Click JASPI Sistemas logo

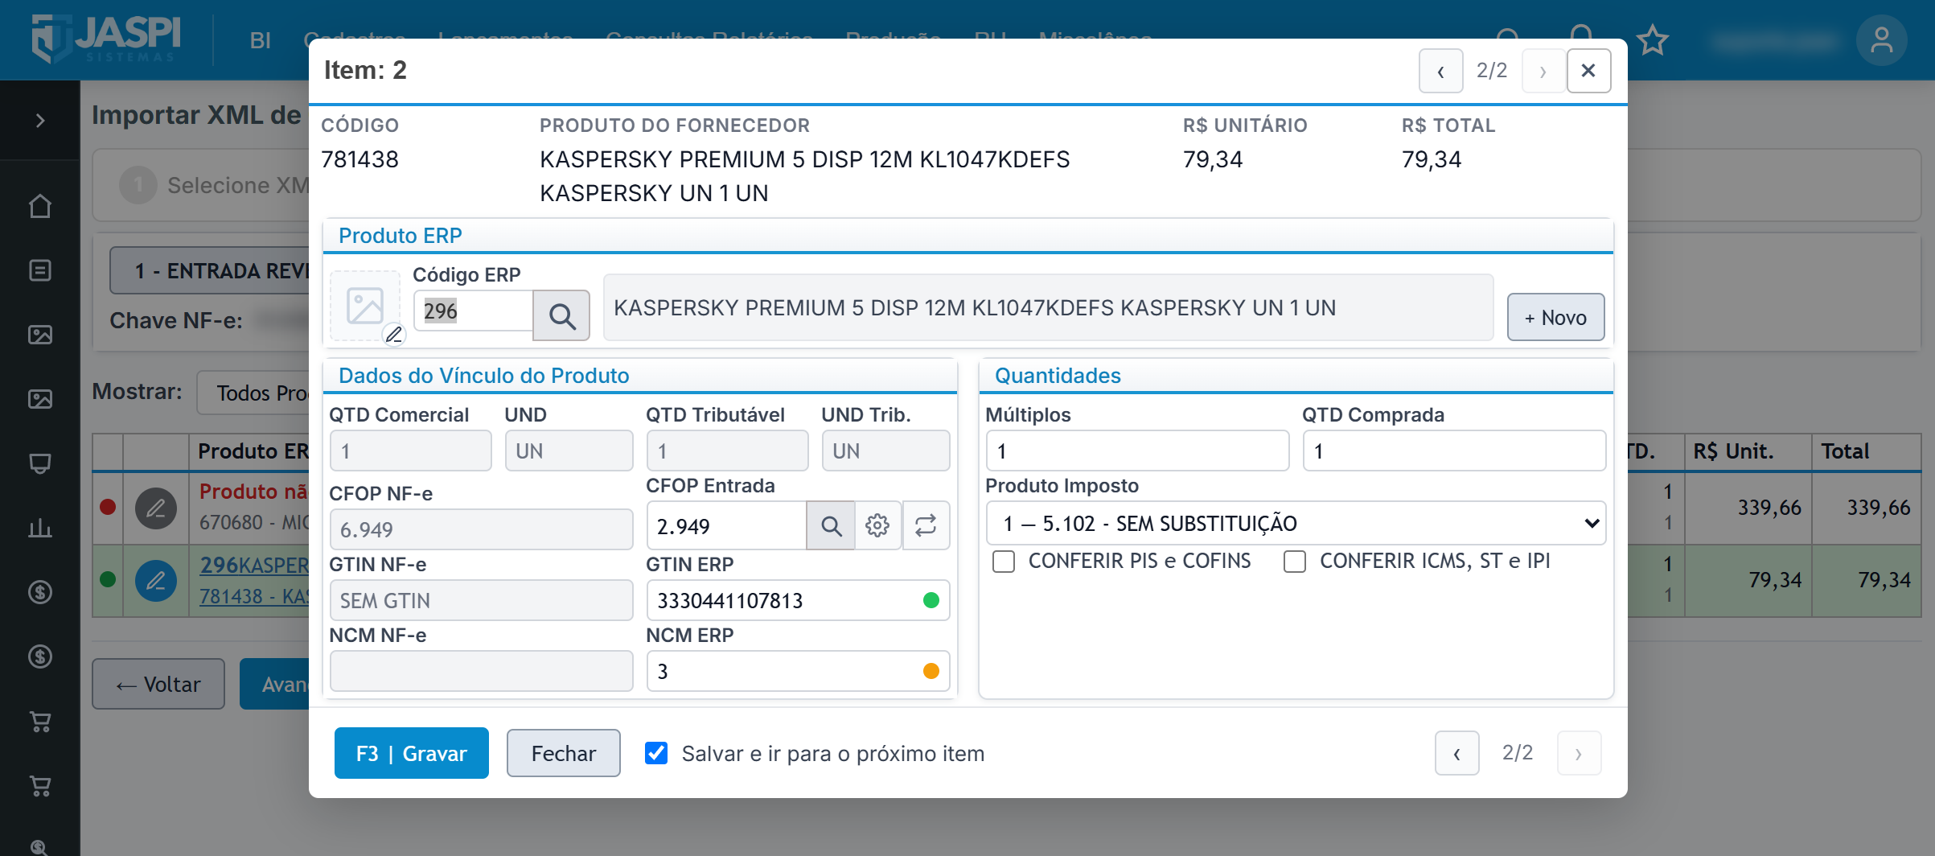click(x=106, y=39)
